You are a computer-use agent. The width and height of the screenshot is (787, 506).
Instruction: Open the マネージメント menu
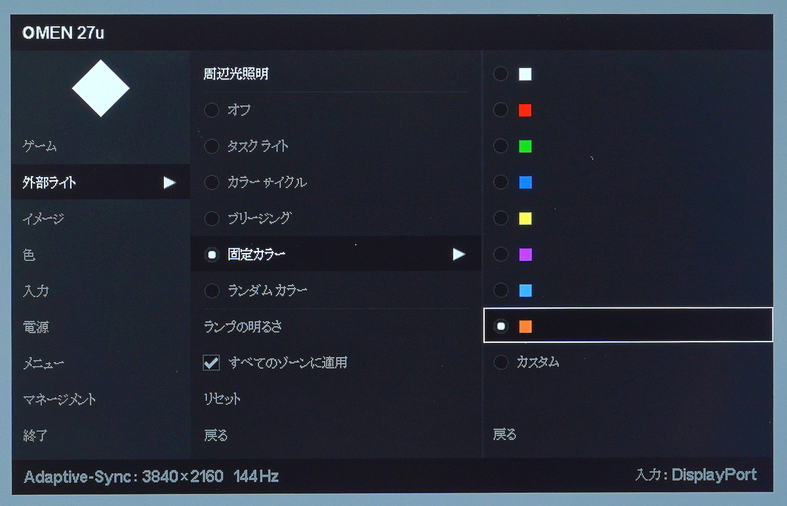[59, 399]
